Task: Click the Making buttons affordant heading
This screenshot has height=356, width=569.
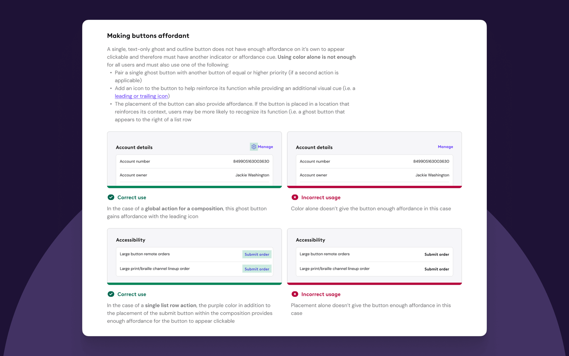Action: pos(148,36)
